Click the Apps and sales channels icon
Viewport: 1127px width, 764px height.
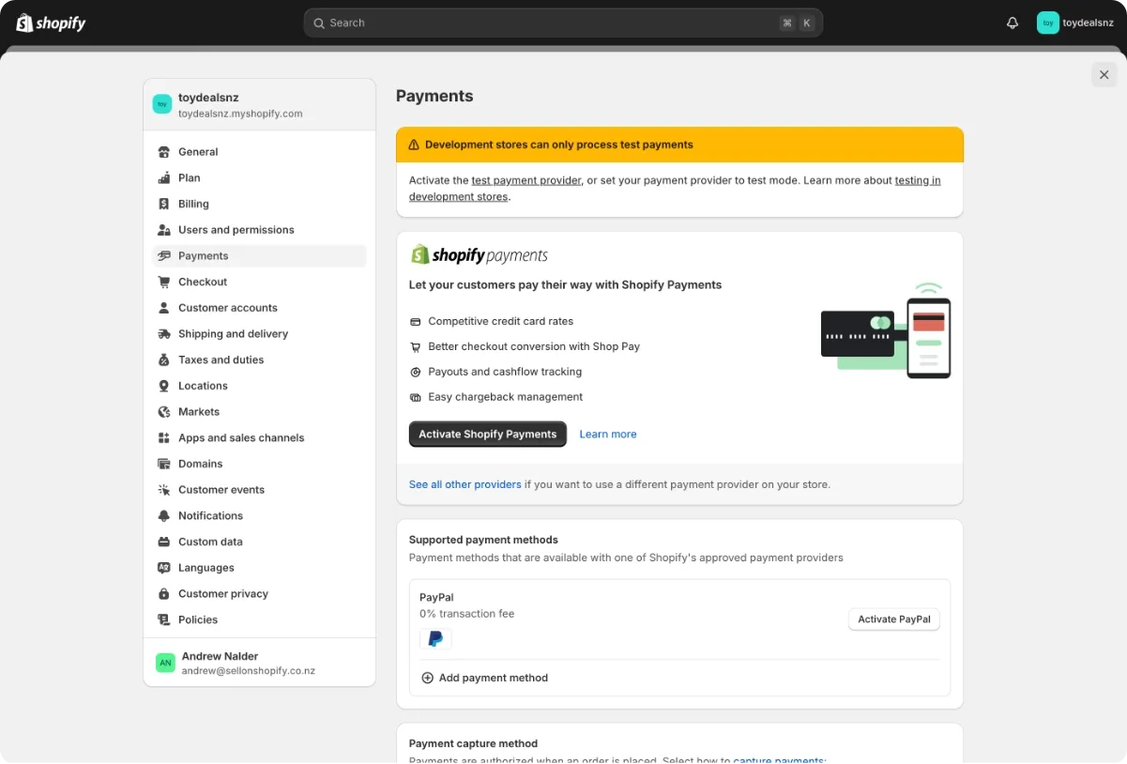(164, 437)
